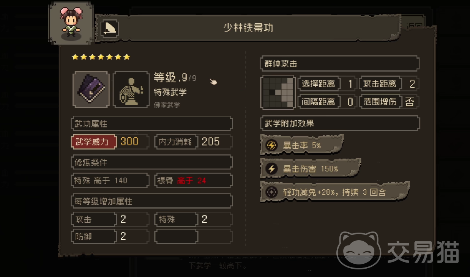Click the character portrait with pink buns
Screen dimensions: 470x277
click(x=71, y=24)
